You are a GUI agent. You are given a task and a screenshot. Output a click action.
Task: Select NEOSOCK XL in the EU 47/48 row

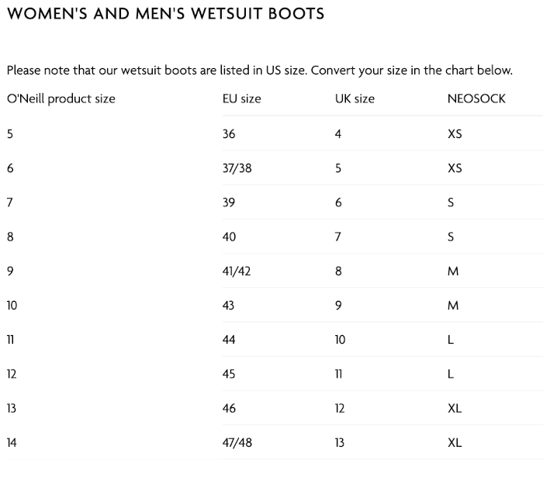tap(455, 442)
